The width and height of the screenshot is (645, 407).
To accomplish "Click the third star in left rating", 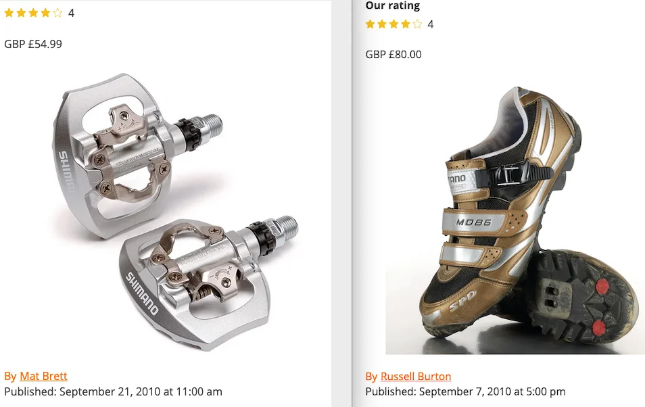I will [33, 13].
